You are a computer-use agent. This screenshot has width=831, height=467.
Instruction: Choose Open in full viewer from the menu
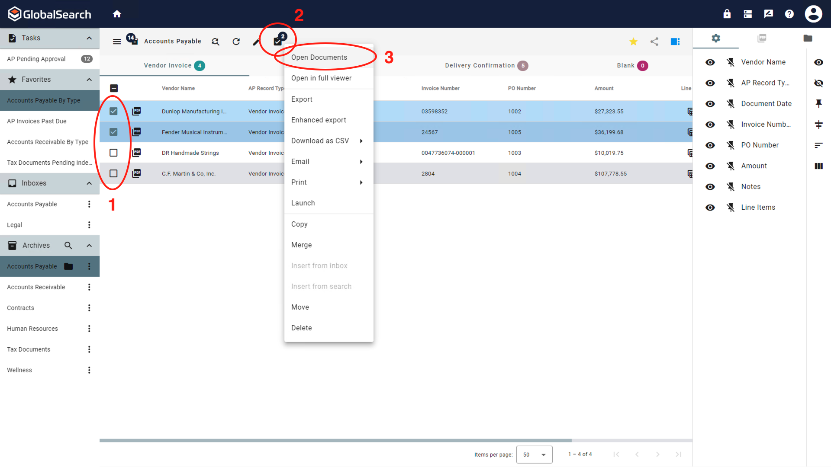321,78
